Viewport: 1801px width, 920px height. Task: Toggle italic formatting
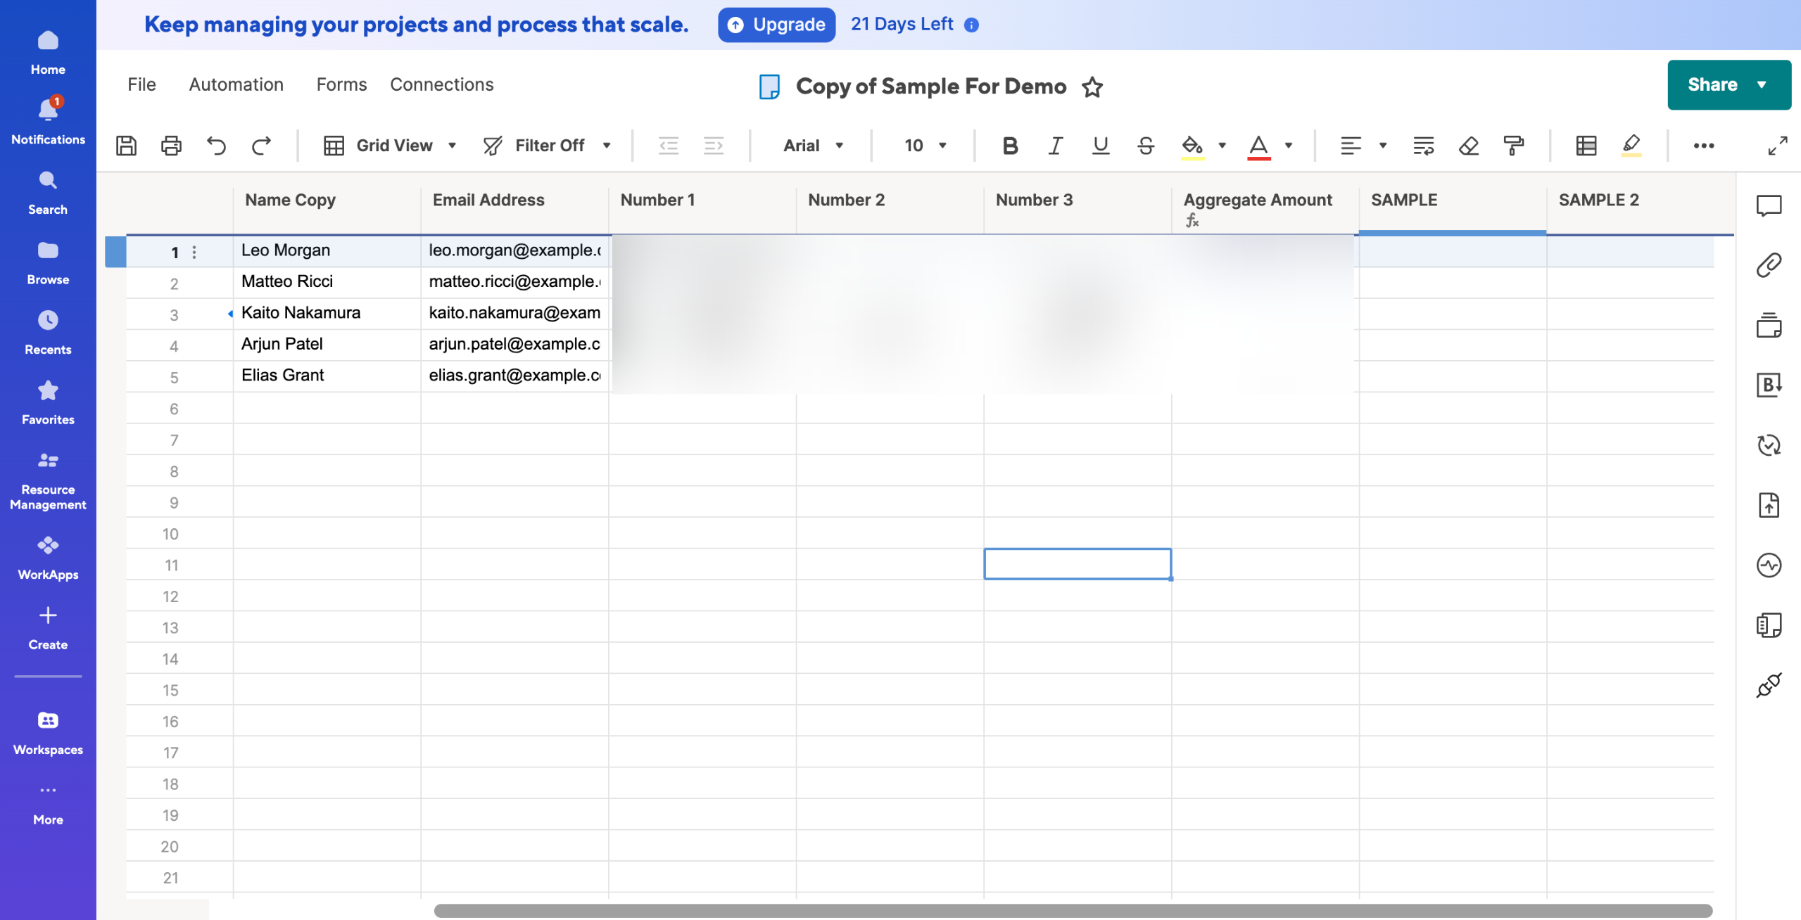(1055, 146)
